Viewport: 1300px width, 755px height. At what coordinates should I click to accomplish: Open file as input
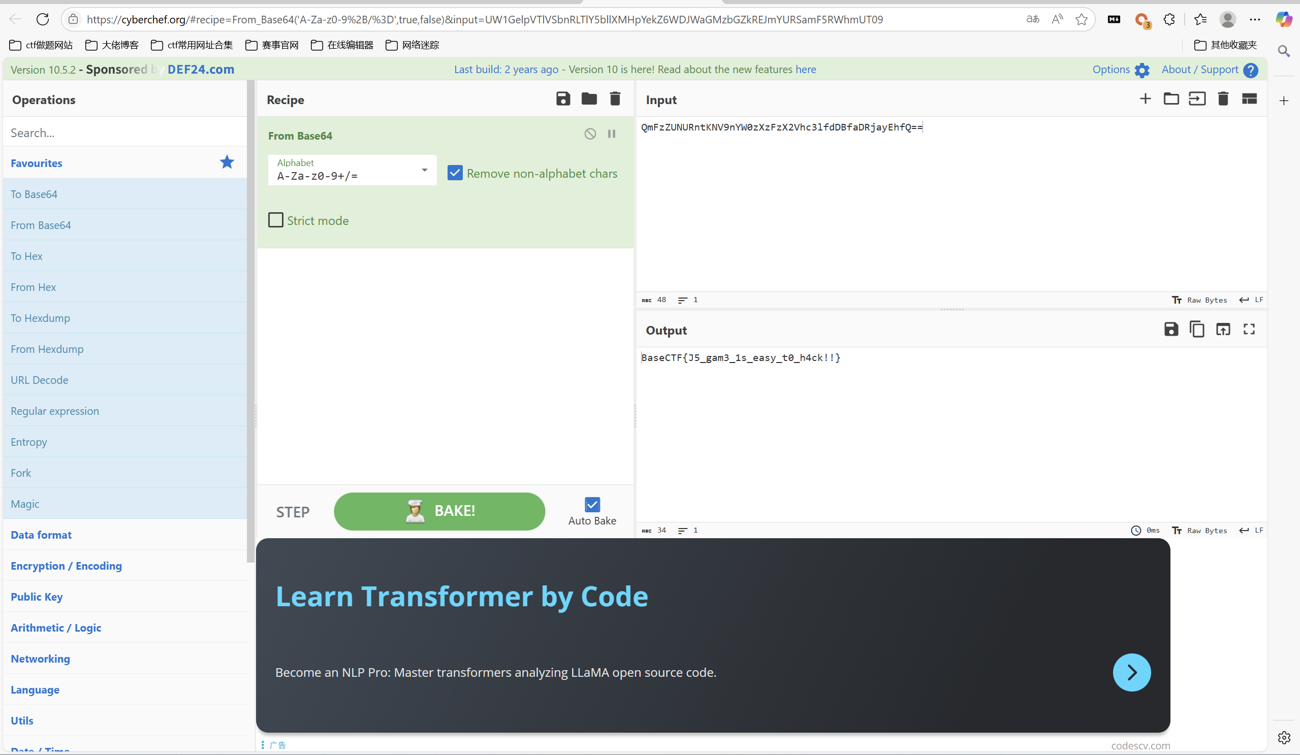tap(1197, 99)
